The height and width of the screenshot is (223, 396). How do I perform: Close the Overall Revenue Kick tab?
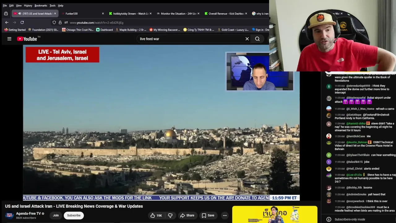246,14
